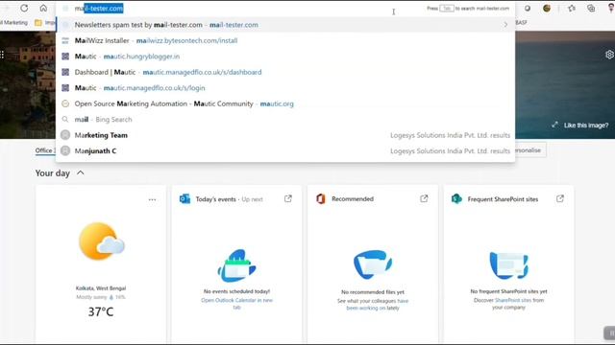
Task: Click the Open Outlook Calendar in new tab link
Action: coord(237,304)
